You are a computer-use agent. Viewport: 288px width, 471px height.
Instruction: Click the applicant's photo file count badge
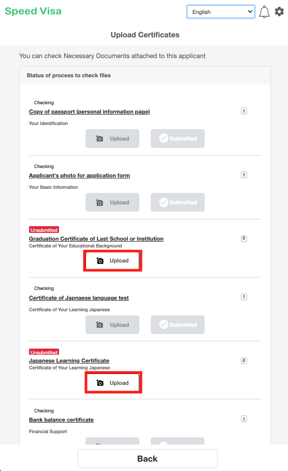[x=244, y=174]
